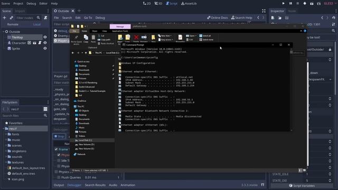Image resolution: width=338 pixels, height=190 pixels.
Task: Click the Delete red X in Explorer ribbon
Action: [136, 37]
